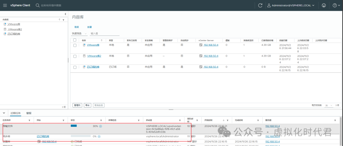Screen dimensions: 343x146
Task: Select VMware库 in the sidebar tree
Action: 14,24
